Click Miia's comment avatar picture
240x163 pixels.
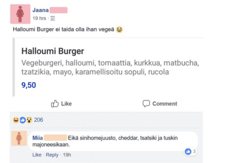19,138
